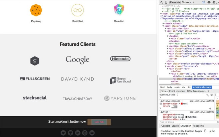Show more sidebar panes after DOM Breakpoints
Viewport: 219px width, 137px height.
click(x=208, y=91)
